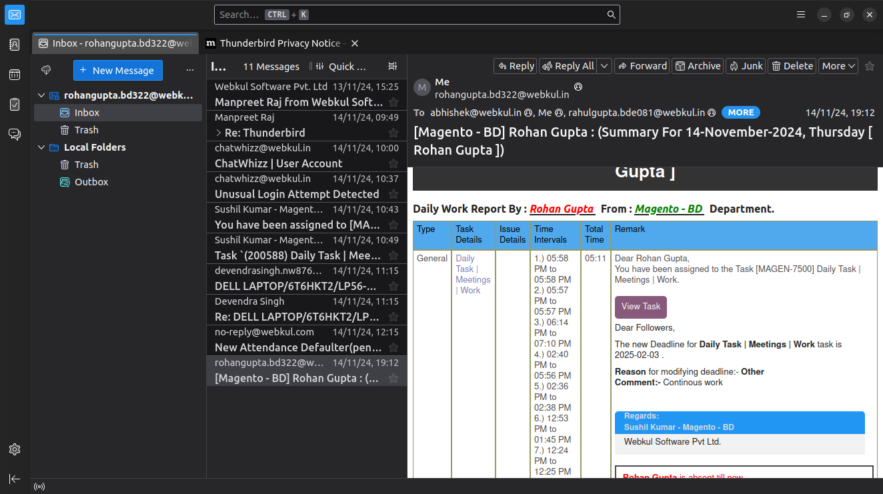Click the 'Magento - BD' department link
The image size is (883, 494).
(x=669, y=209)
